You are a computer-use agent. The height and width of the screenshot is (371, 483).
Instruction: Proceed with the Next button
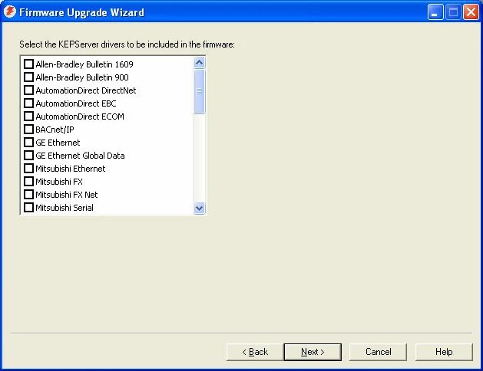pyautogui.click(x=313, y=352)
